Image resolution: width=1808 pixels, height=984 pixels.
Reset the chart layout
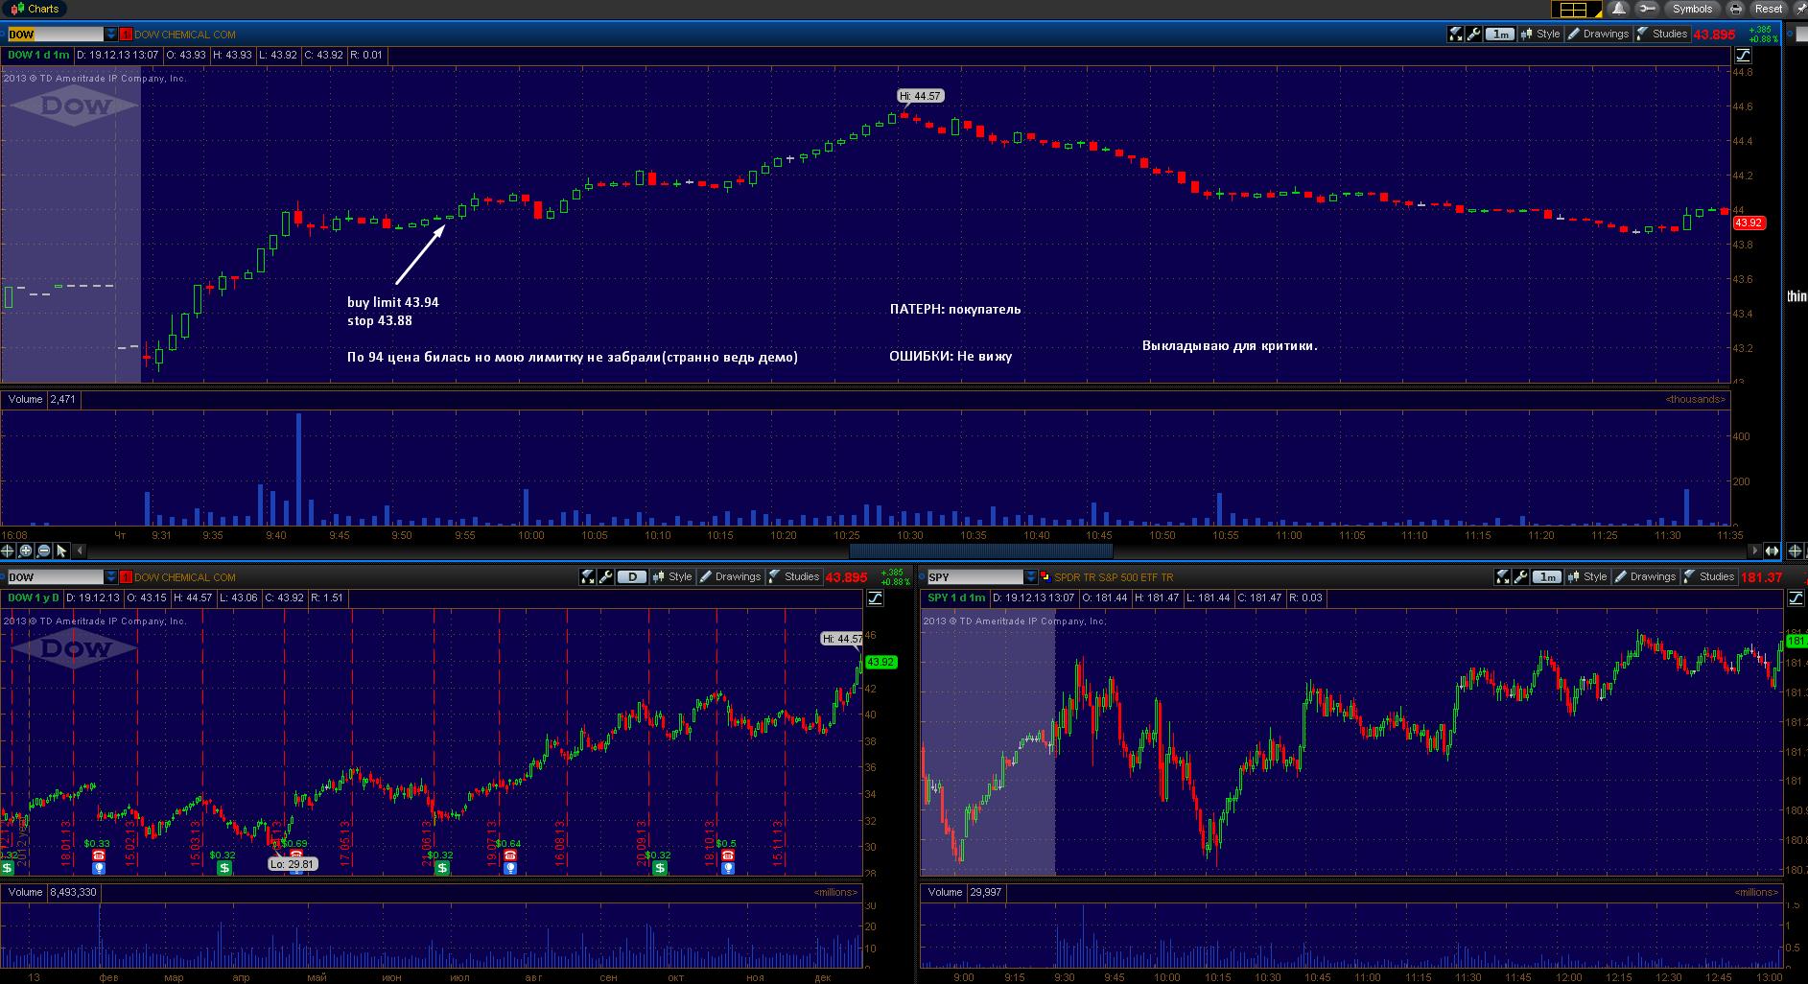point(1768,9)
